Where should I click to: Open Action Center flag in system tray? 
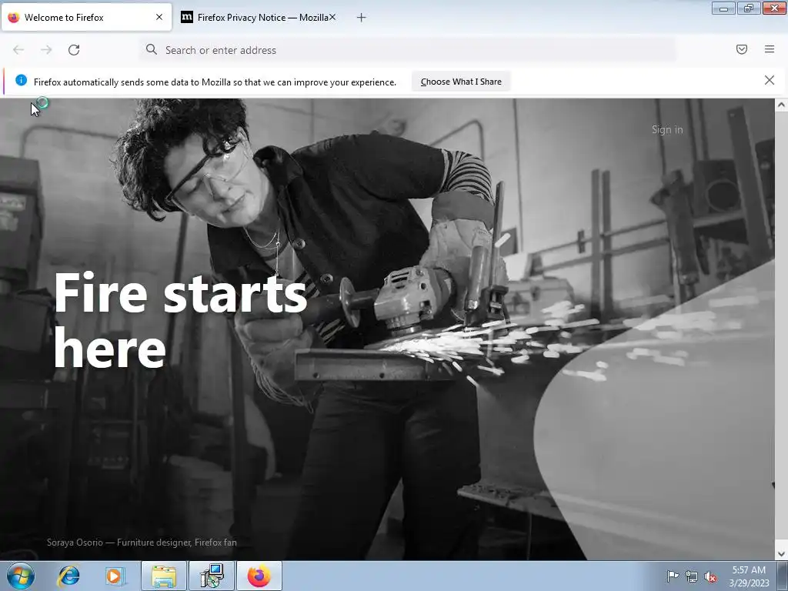(673, 576)
